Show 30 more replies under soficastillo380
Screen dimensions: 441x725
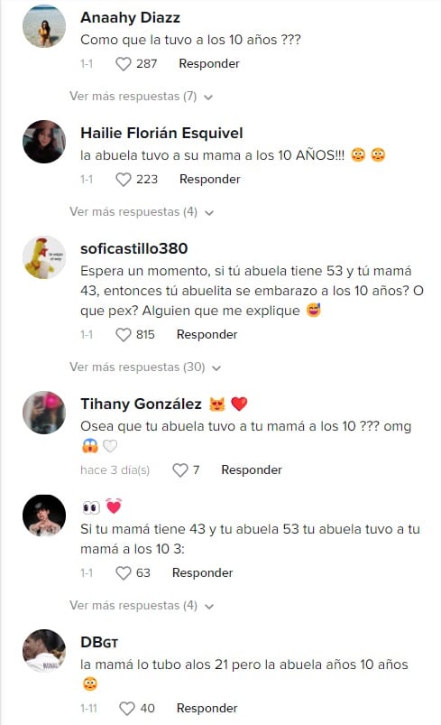click(145, 367)
